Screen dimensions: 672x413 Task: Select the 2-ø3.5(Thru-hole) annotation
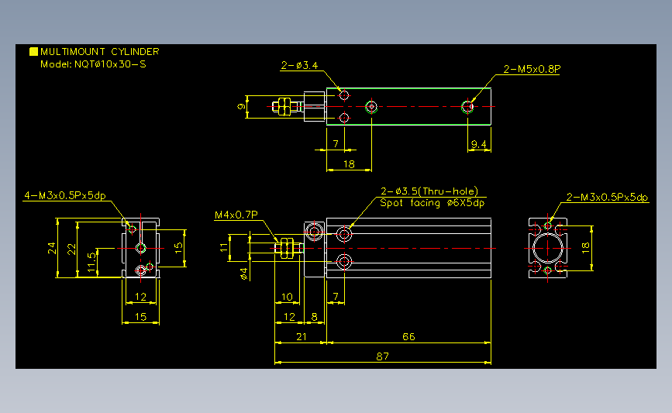[x=429, y=191]
